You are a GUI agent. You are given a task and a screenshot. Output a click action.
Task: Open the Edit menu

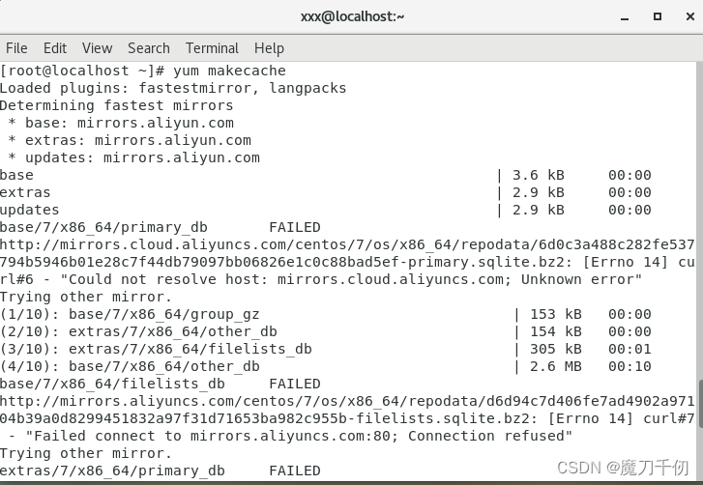pyautogui.click(x=55, y=48)
